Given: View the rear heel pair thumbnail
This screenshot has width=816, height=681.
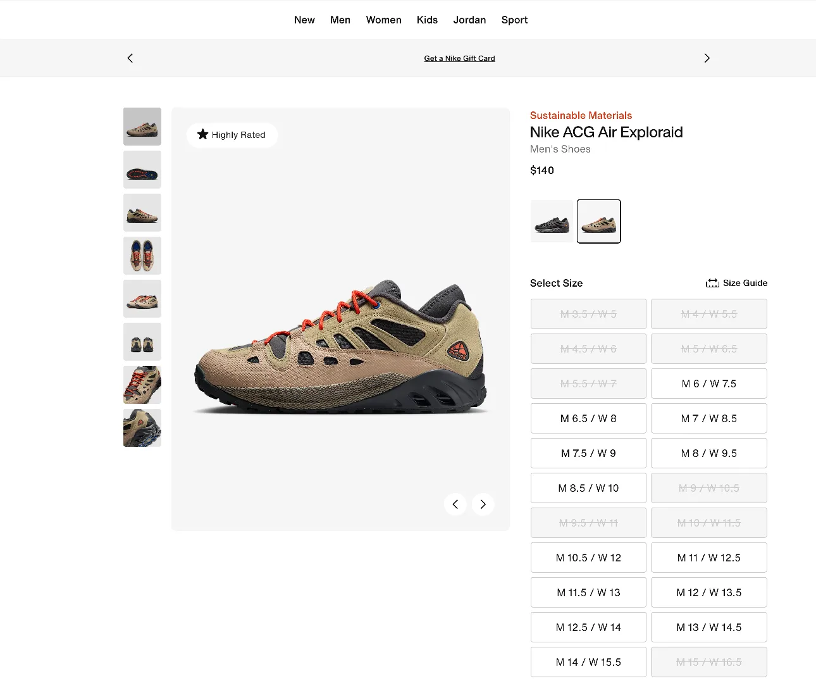Looking at the screenshot, I should [x=142, y=342].
